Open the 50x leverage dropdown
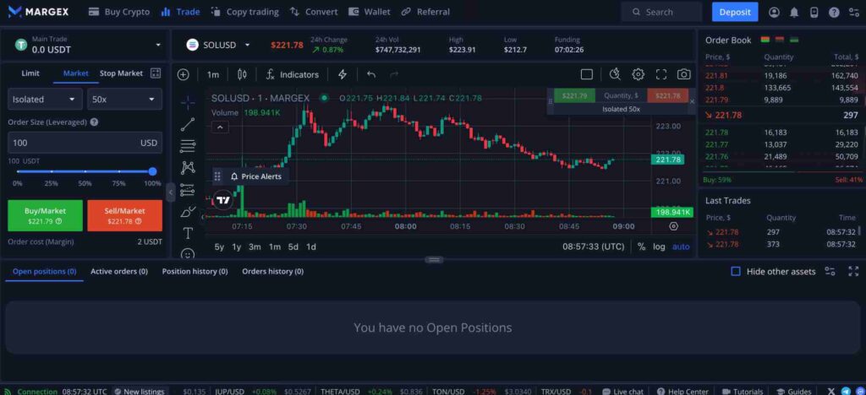Screen dimensions: 866x395 125,99
